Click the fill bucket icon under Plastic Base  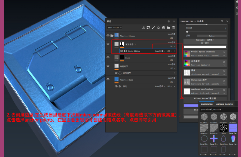(x=120, y=86)
